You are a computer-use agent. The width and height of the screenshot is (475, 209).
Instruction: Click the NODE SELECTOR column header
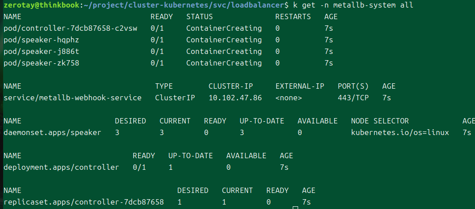coord(380,121)
